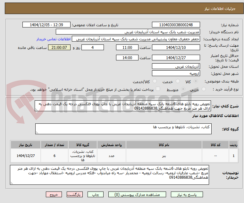Click the خروج exit button

pyautogui.click(x=54, y=194)
